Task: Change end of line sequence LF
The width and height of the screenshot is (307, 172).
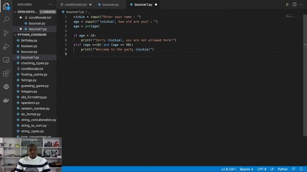Action: click(x=272, y=169)
